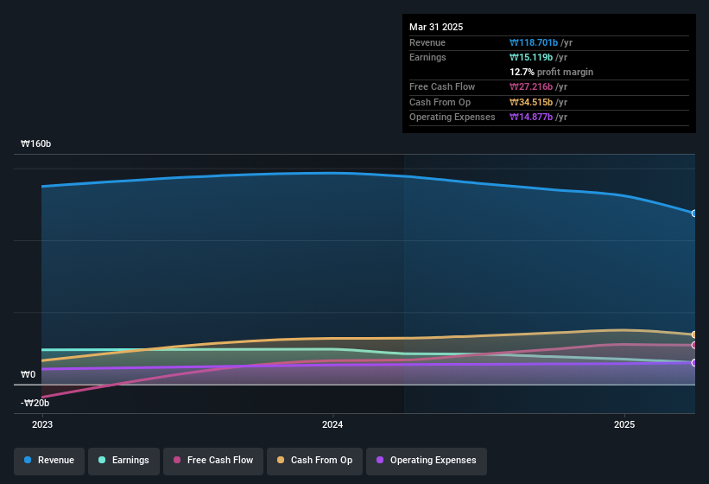Click the 2025 x-axis label
Viewport: 709px width, 484px height.
[624, 424]
